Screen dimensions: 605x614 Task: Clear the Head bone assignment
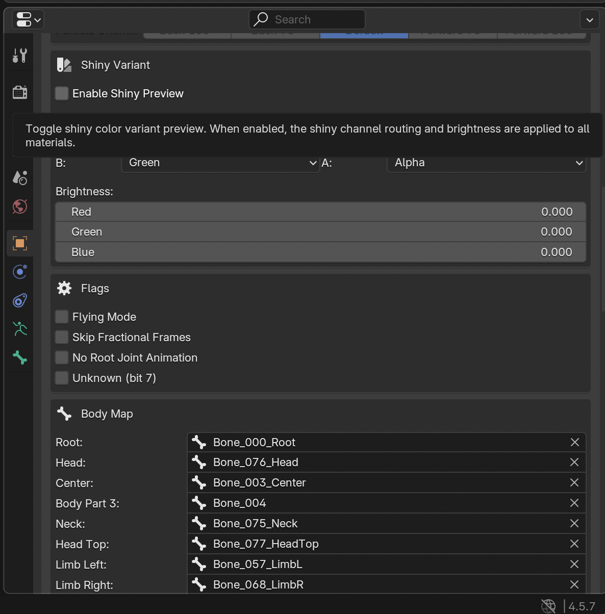[574, 462]
